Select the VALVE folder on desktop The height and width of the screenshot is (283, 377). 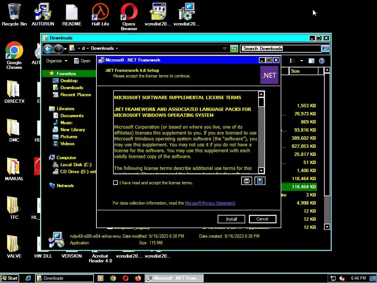tap(14, 247)
